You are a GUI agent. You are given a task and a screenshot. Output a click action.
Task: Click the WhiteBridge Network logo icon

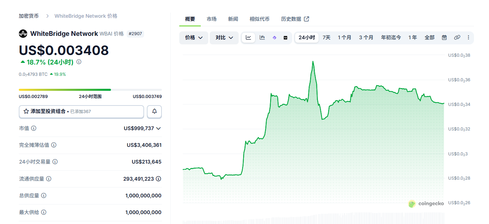(x=23, y=33)
